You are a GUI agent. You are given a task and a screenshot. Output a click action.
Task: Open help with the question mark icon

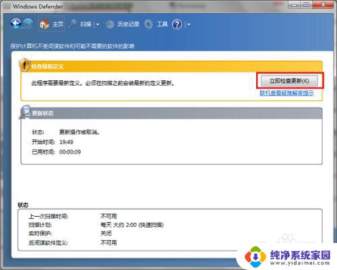(x=177, y=24)
